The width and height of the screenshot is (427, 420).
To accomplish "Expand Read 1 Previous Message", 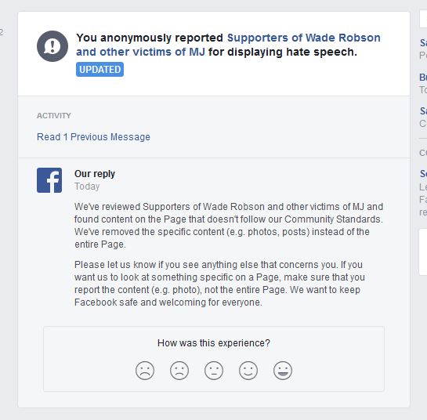I will (x=93, y=136).
